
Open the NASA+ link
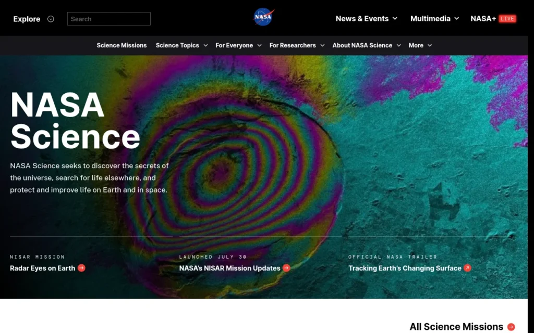pos(483,19)
